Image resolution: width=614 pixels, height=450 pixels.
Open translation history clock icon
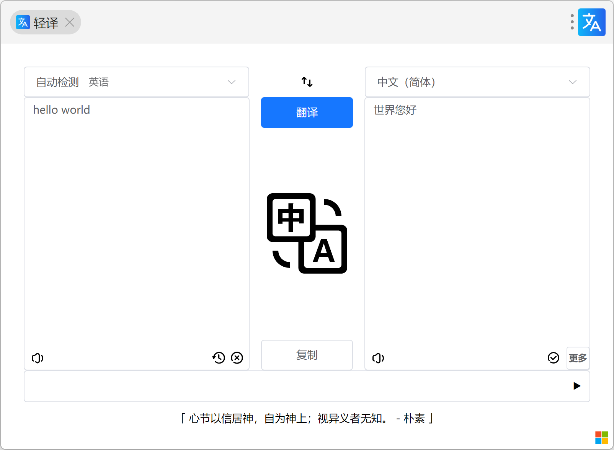[x=219, y=358]
